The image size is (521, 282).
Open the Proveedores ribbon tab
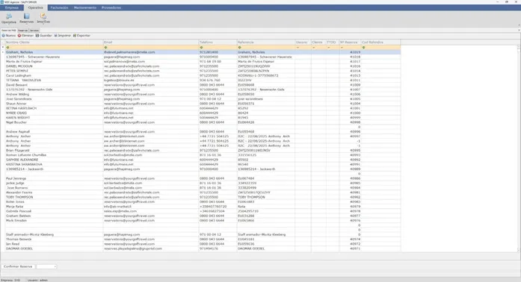[111, 7]
